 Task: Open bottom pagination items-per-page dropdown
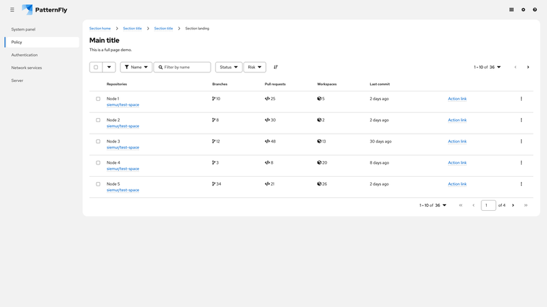(x=433, y=205)
